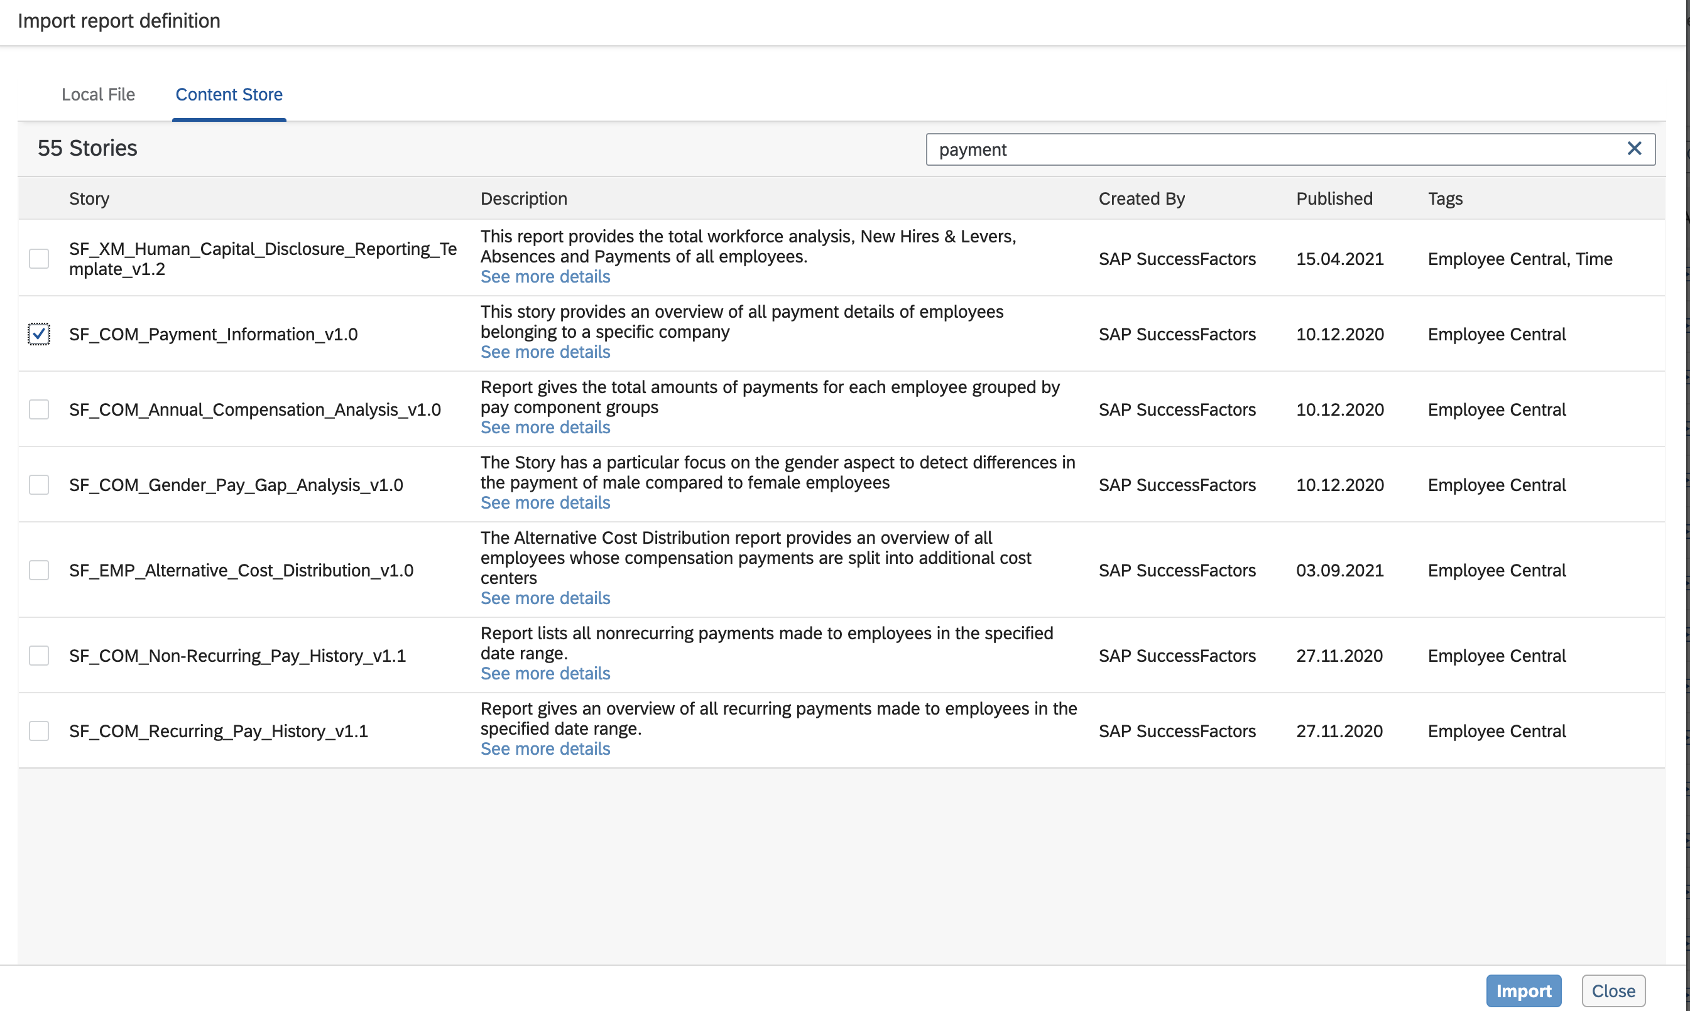Click the Import button

pyautogui.click(x=1523, y=990)
